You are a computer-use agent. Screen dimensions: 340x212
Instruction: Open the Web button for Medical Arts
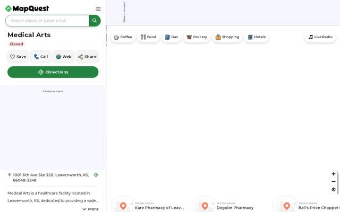click(64, 57)
